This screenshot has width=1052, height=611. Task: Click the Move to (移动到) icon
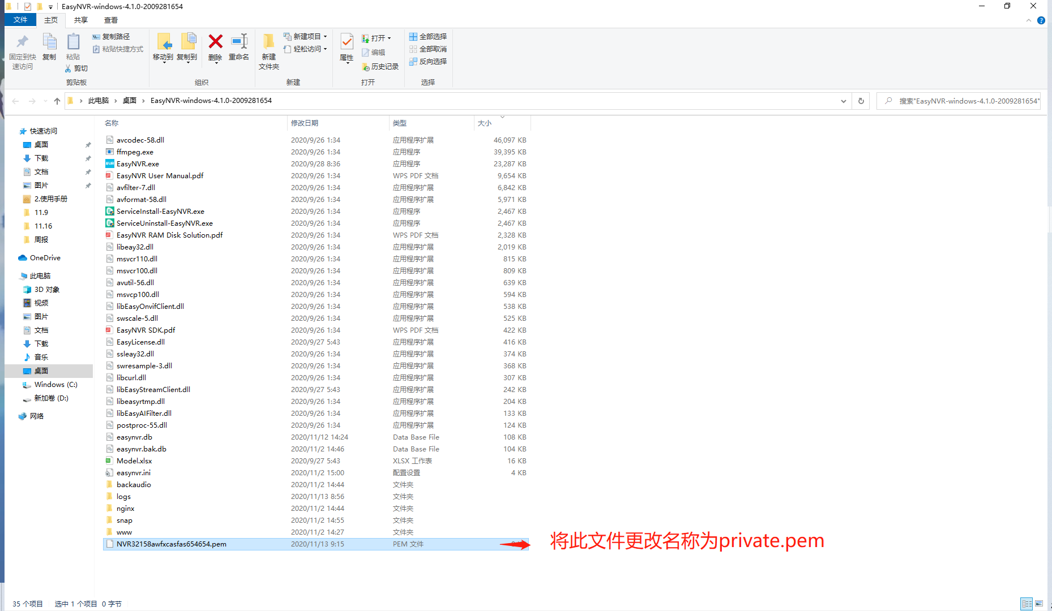coord(164,42)
